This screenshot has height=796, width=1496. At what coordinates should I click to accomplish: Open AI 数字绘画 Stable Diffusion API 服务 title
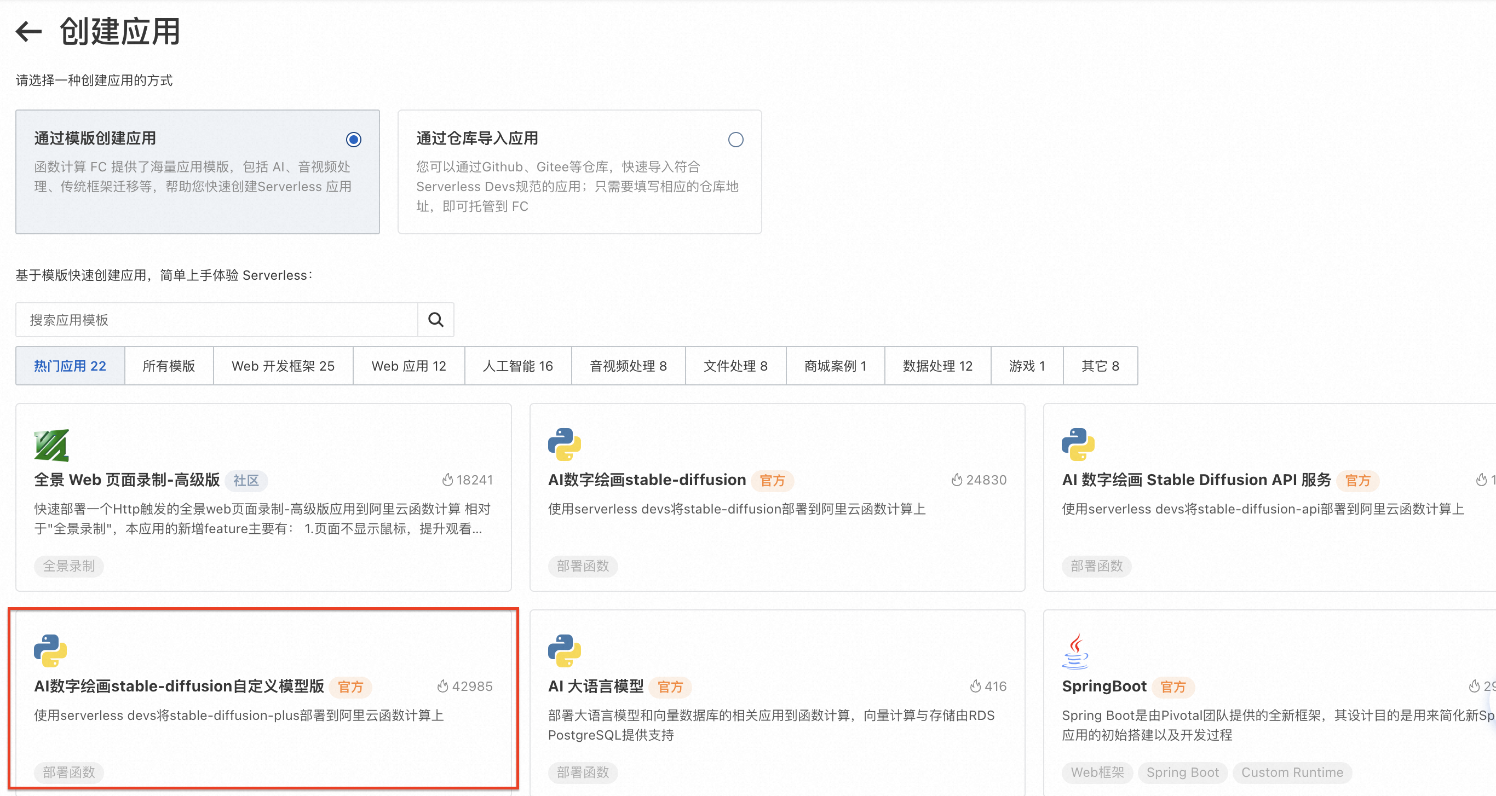tap(1196, 480)
